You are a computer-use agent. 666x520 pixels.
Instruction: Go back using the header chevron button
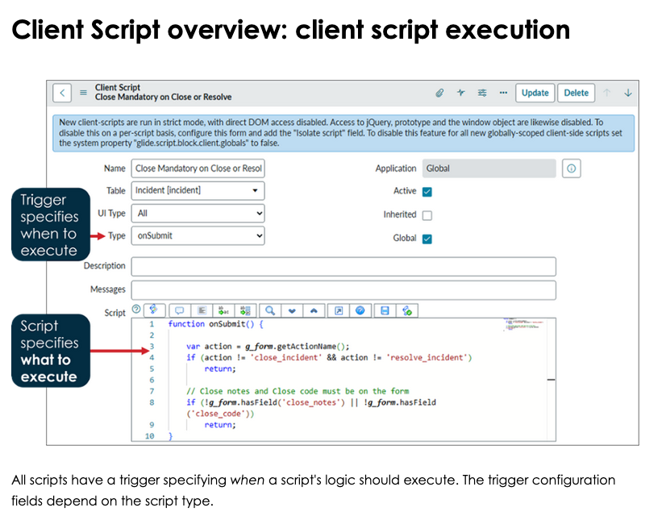62,93
